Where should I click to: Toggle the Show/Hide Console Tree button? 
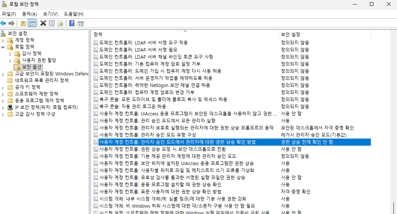[32, 23]
